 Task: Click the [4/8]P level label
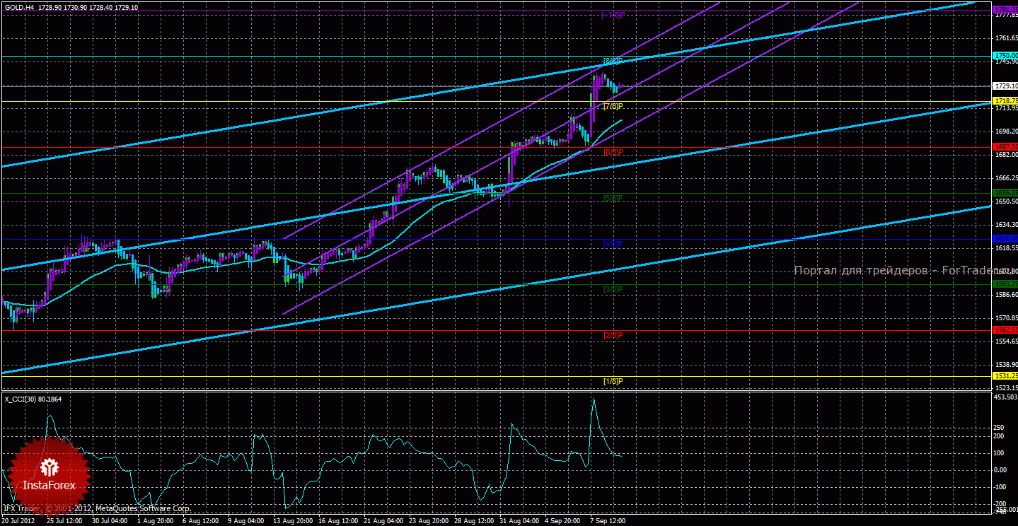pos(613,244)
